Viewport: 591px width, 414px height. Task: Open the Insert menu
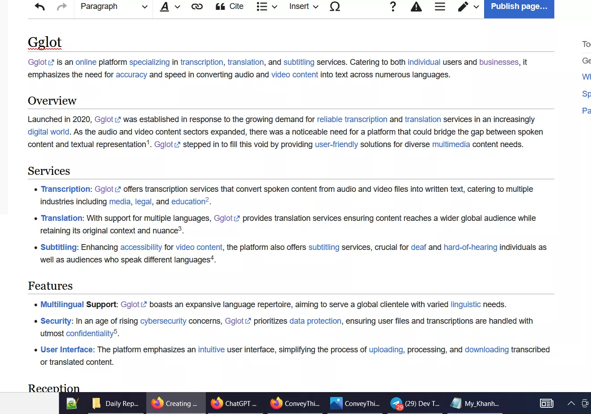pos(304,7)
